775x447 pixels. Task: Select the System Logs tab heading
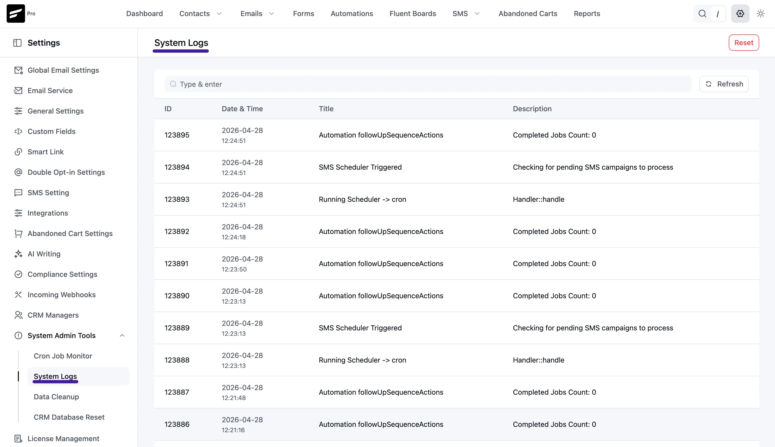point(181,43)
